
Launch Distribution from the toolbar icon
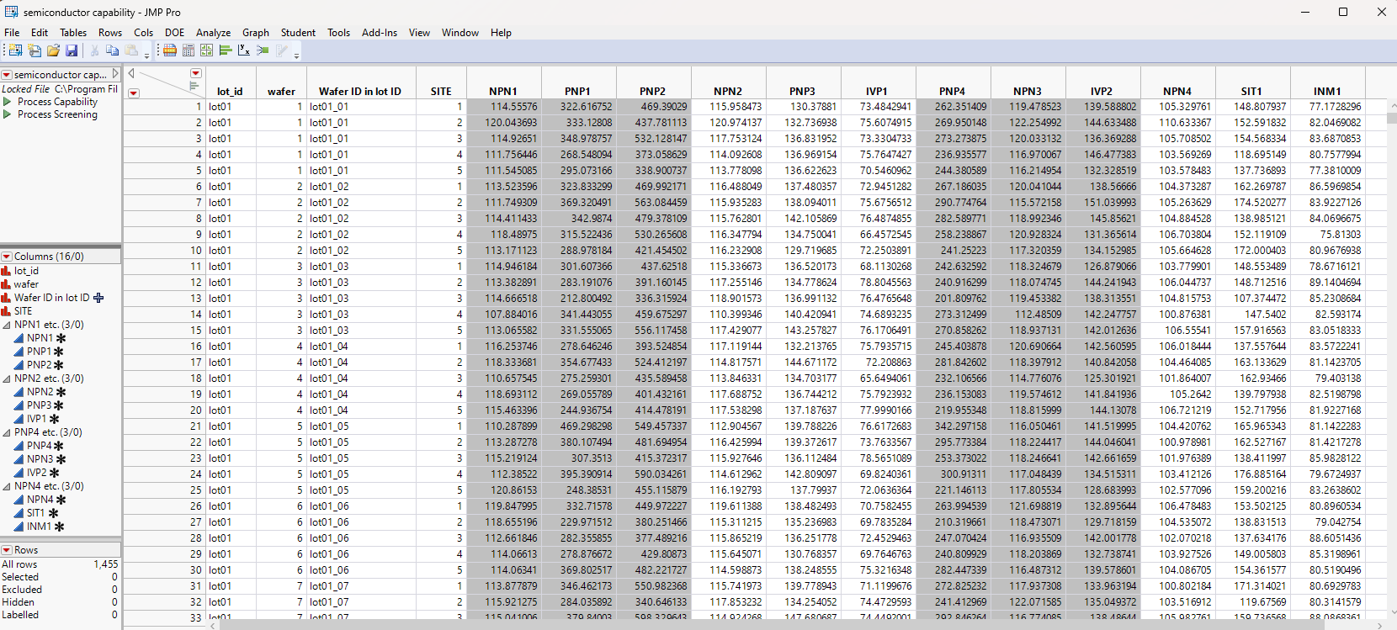click(x=225, y=50)
